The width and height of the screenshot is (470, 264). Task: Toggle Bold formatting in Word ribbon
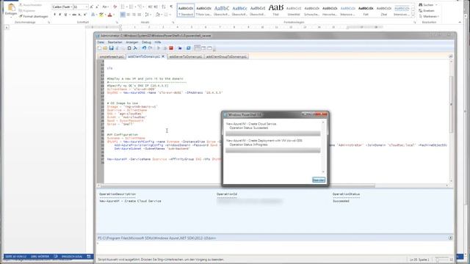54,15
